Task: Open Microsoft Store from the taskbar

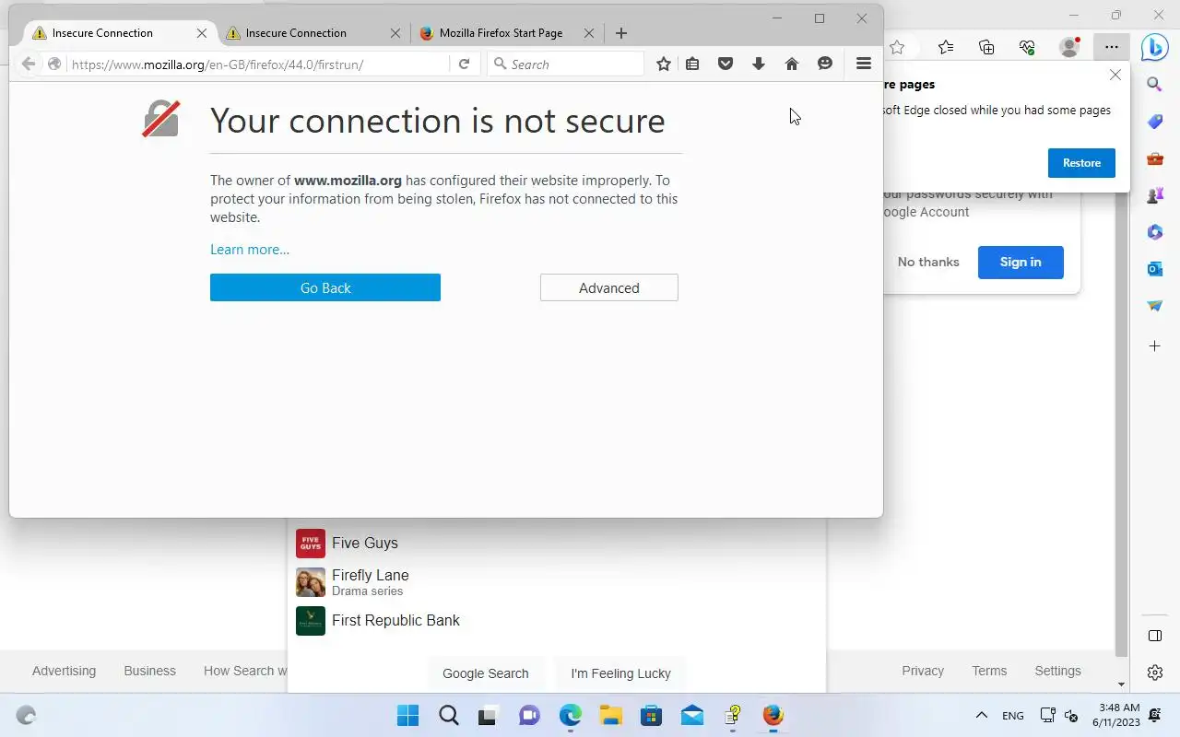Action: tap(652, 716)
